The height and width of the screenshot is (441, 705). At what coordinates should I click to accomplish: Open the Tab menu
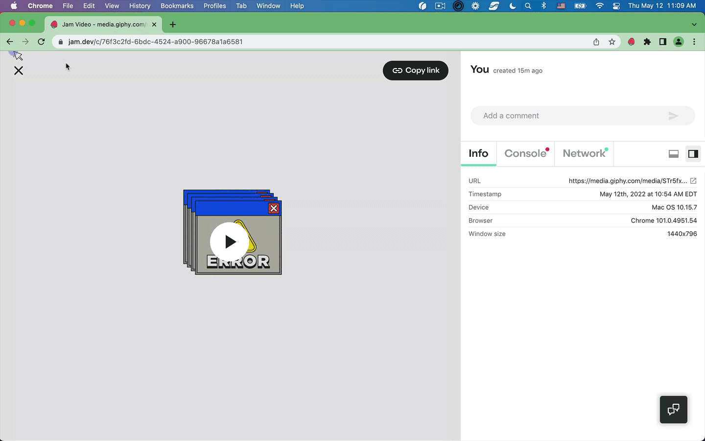point(241,6)
